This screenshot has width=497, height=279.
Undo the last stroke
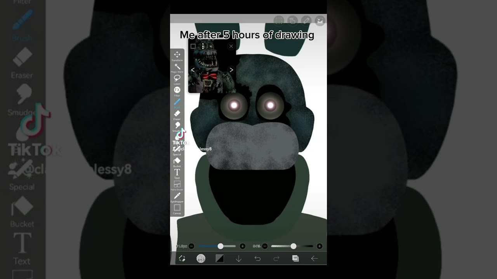point(257,258)
